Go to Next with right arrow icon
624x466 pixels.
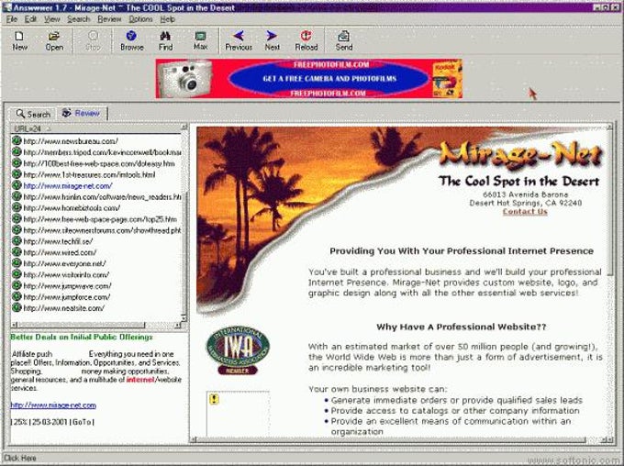click(272, 36)
